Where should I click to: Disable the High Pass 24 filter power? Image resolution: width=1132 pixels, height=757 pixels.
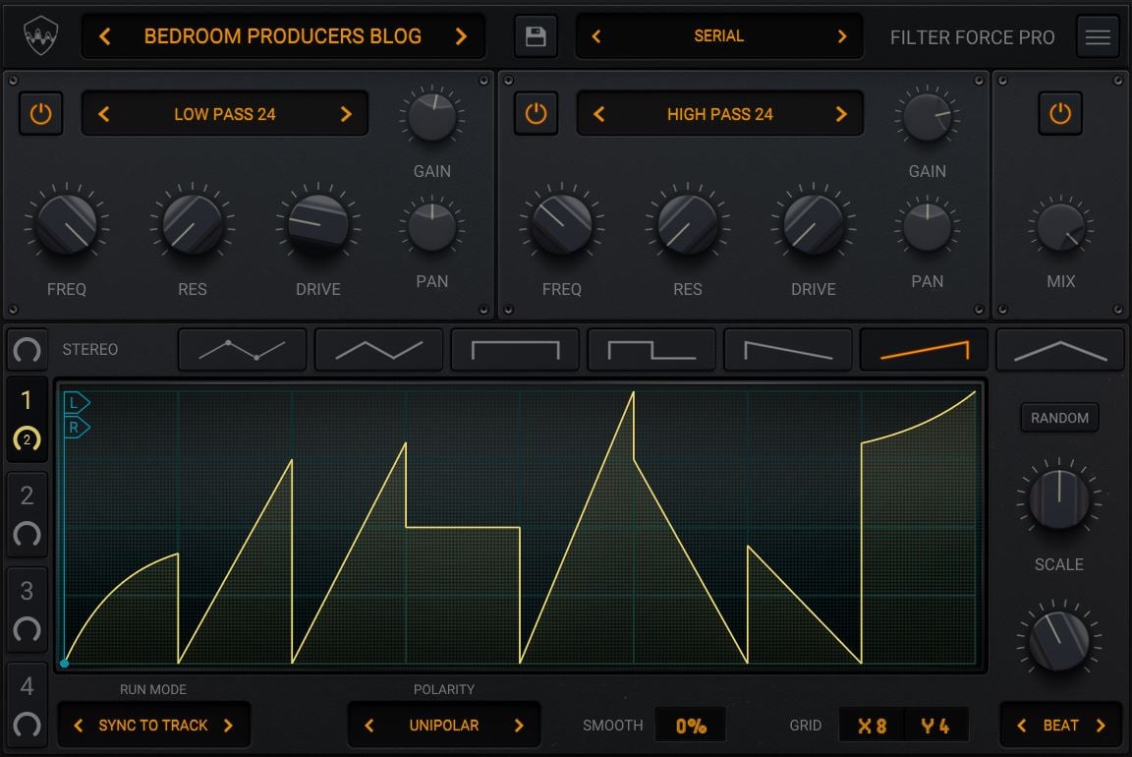pos(536,114)
